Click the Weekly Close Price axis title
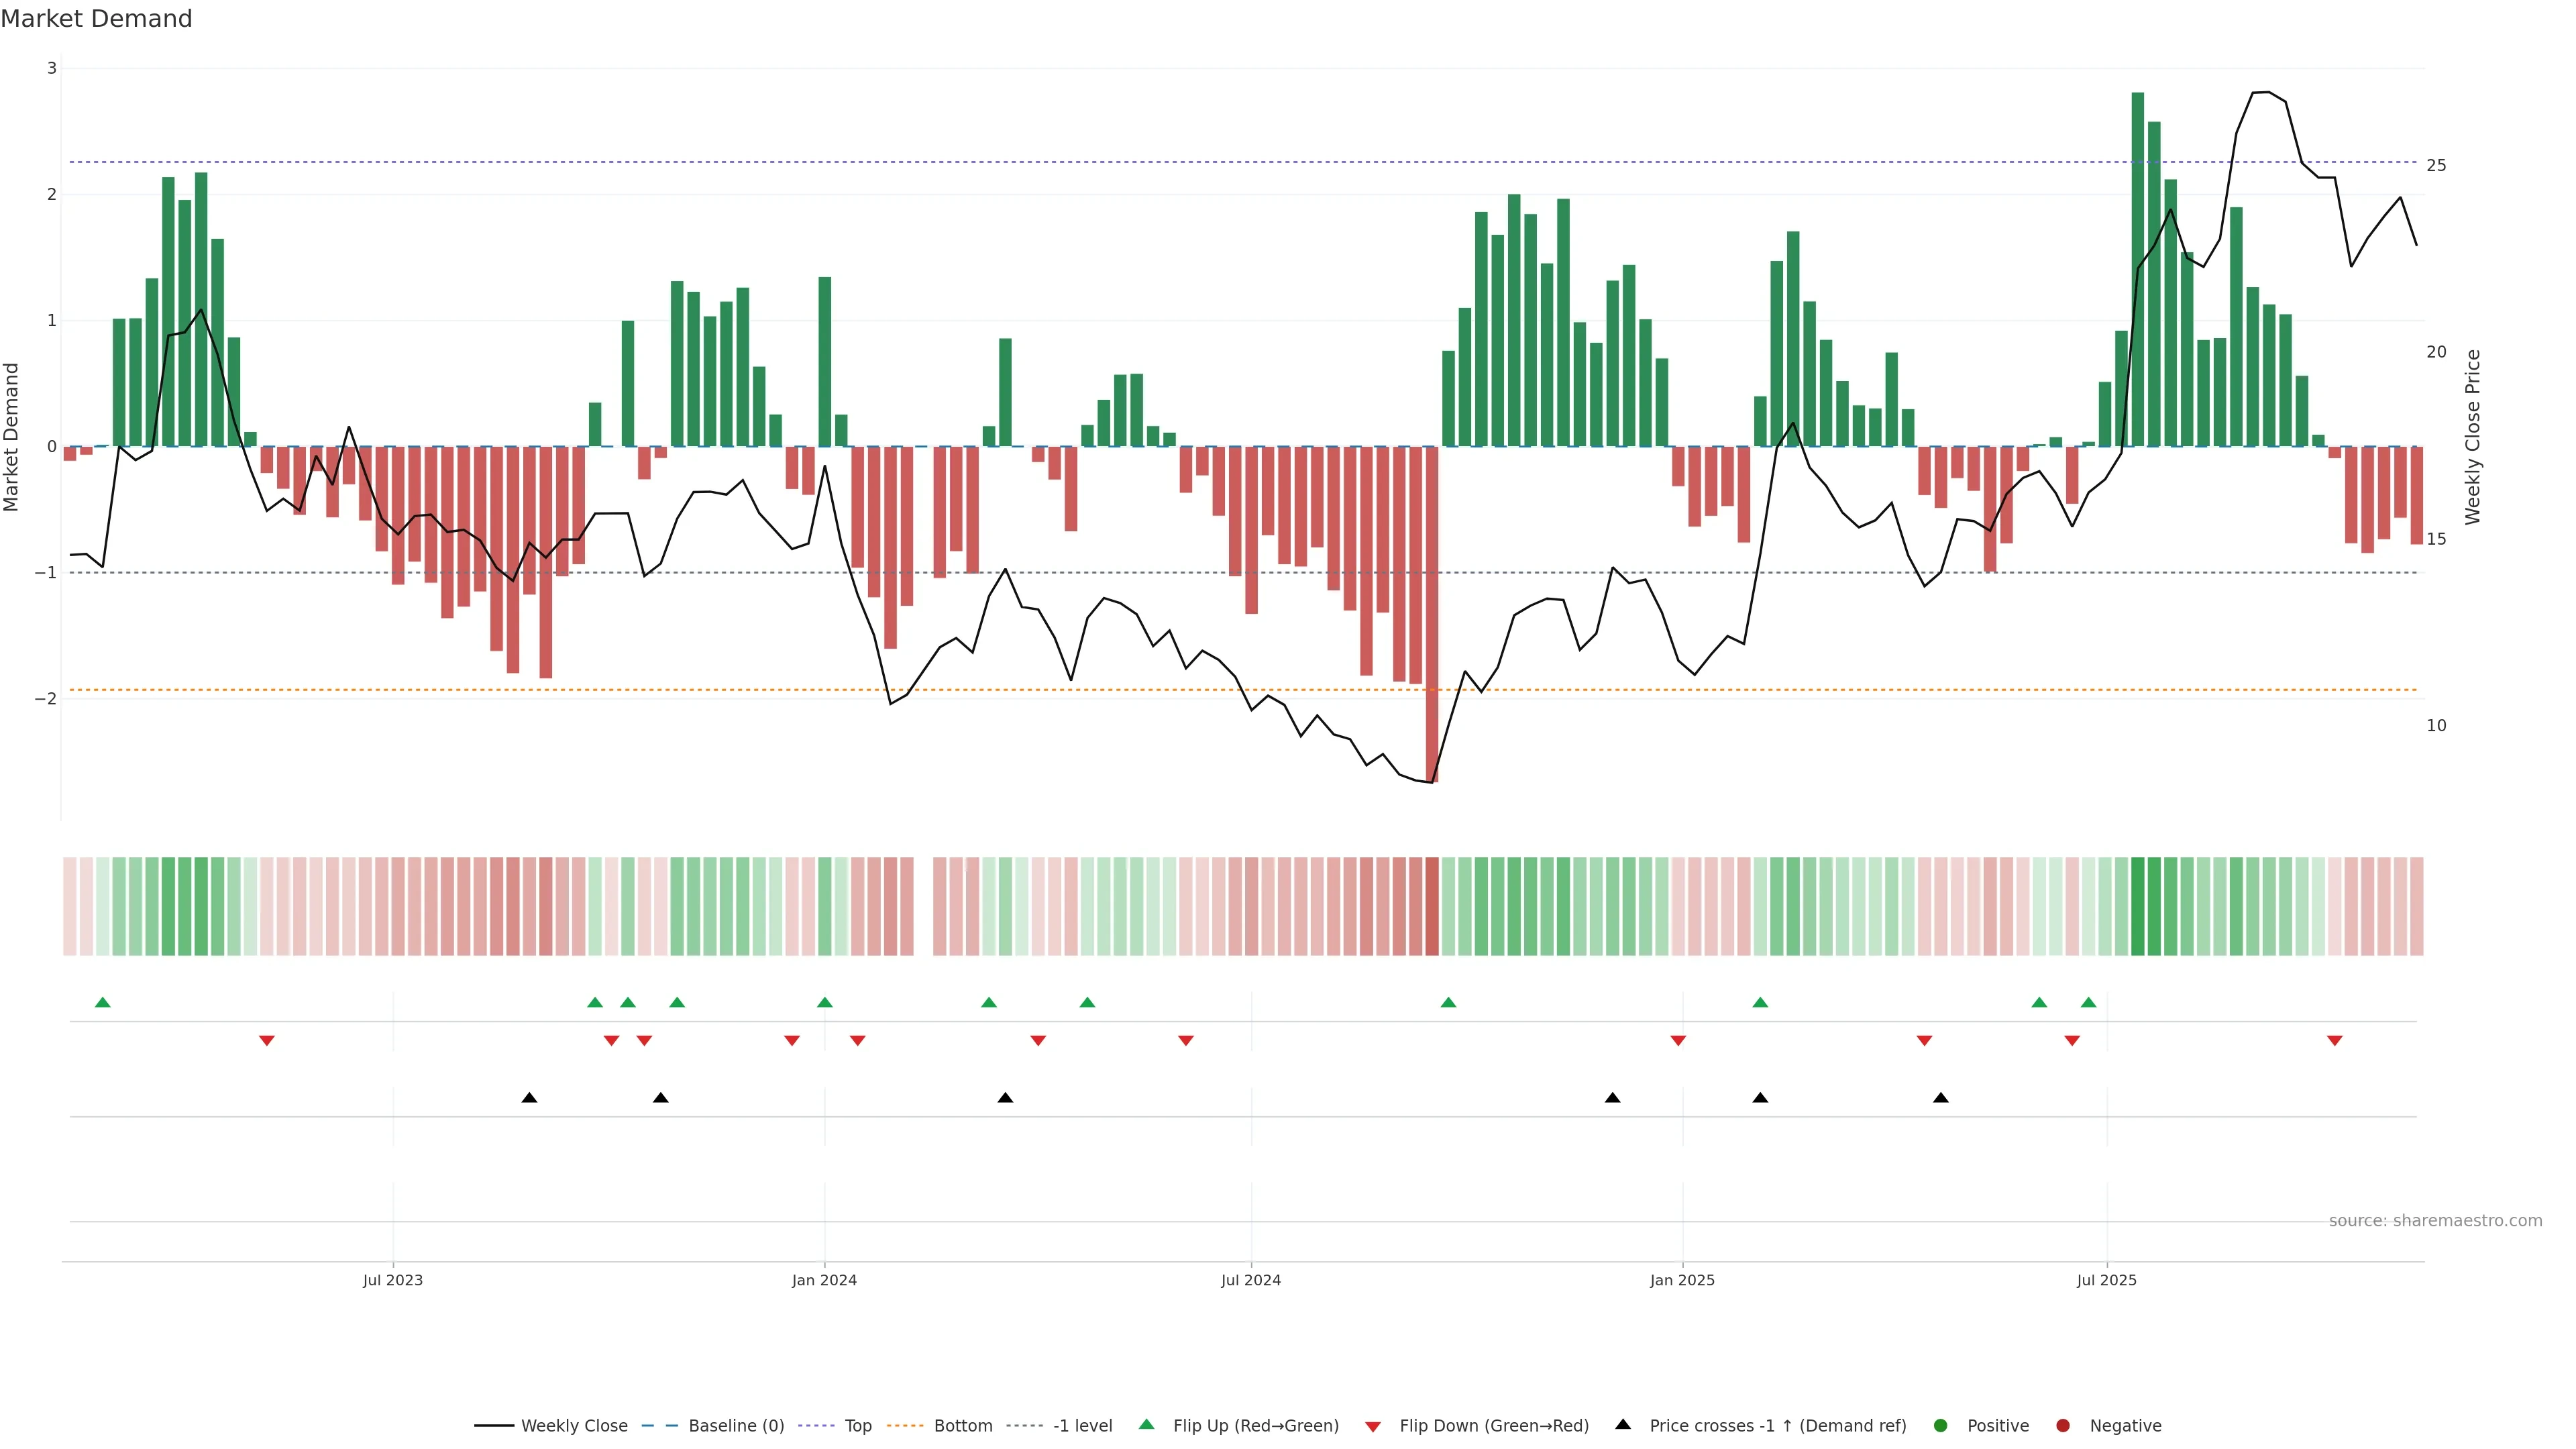2576x1449 pixels. (2473, 437)
